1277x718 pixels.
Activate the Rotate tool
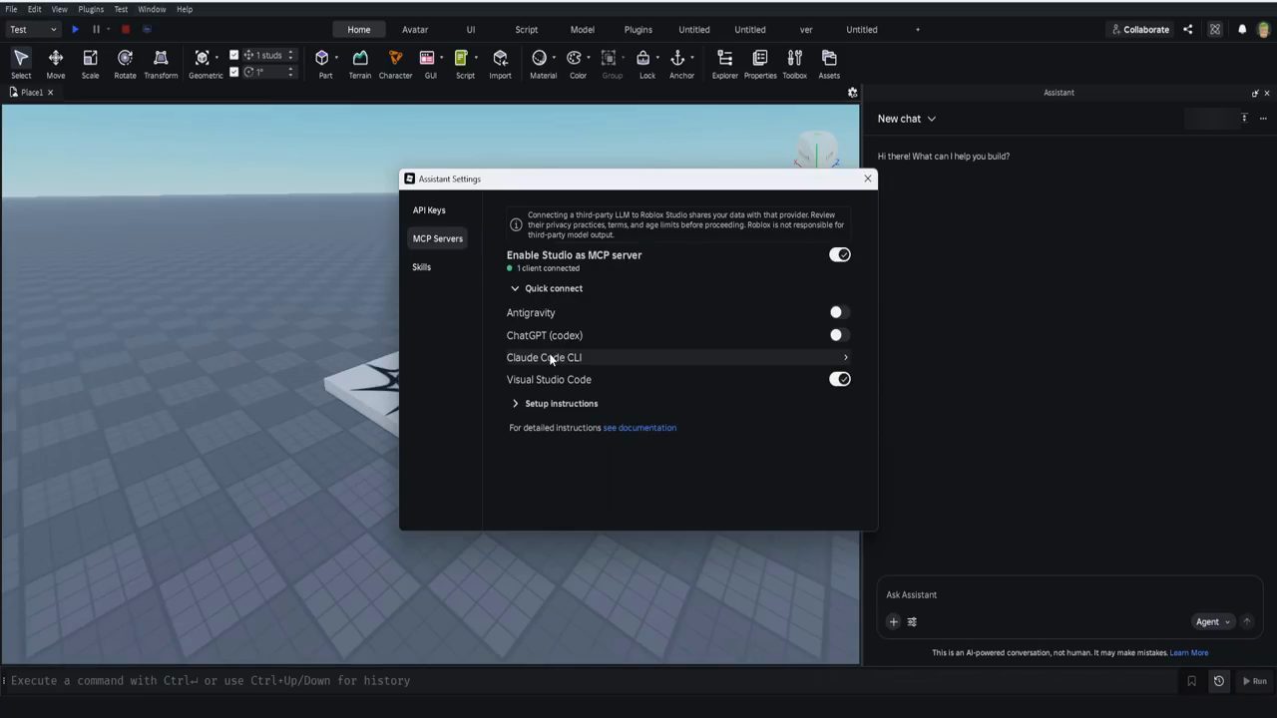(125, 64)
